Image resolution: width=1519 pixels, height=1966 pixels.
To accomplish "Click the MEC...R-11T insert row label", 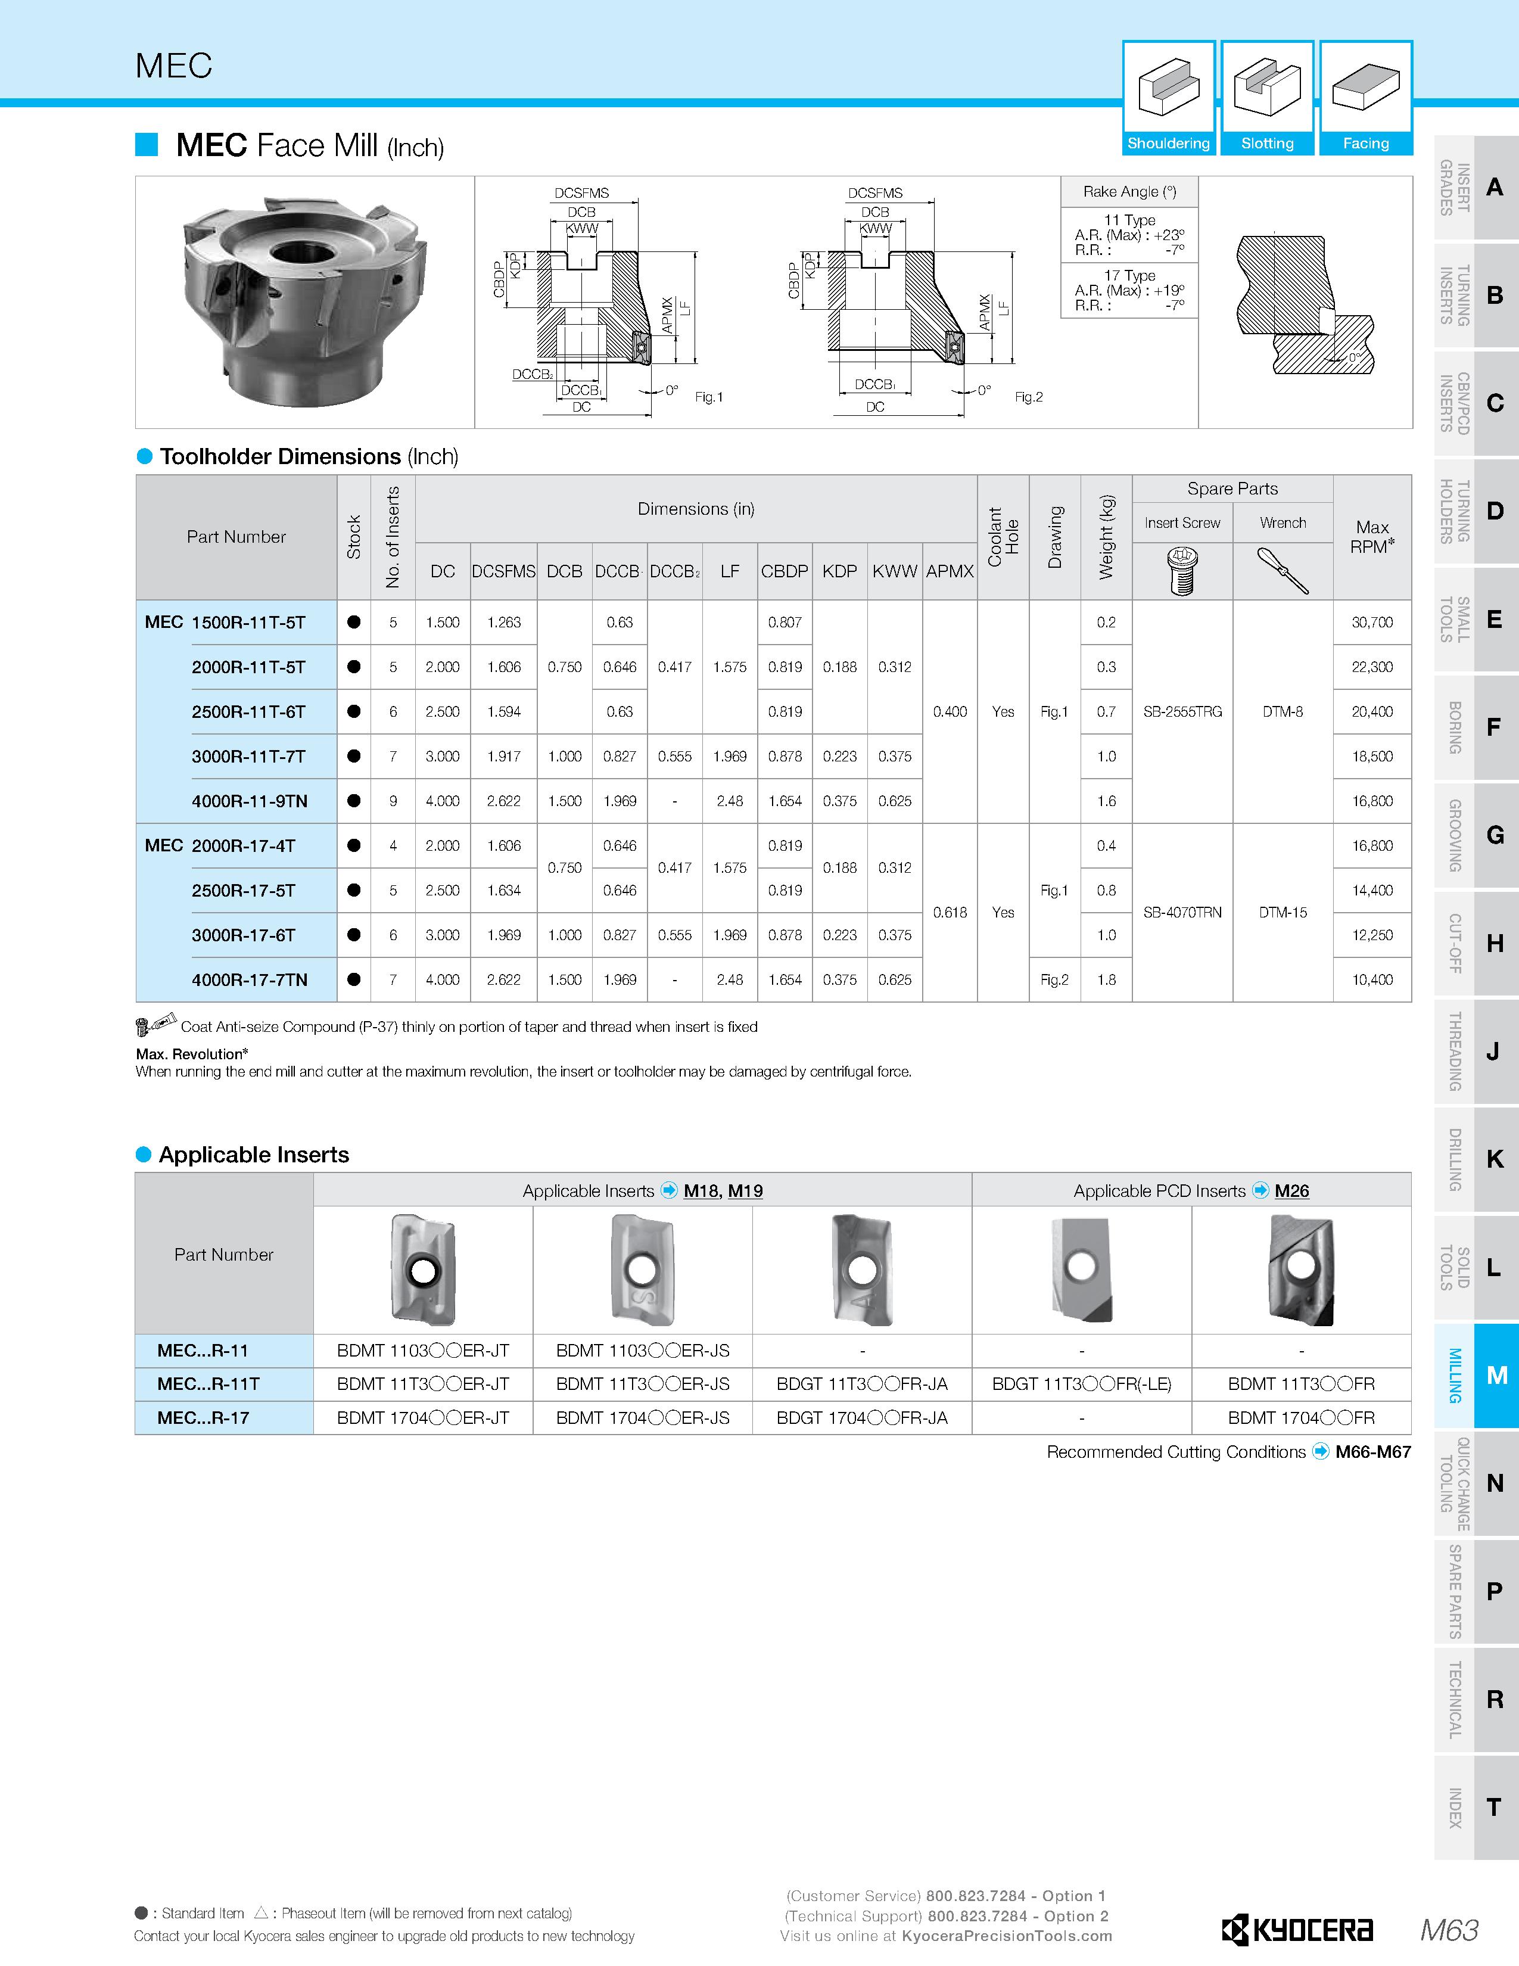I will pyautogui.click(x=224, y=1383).
